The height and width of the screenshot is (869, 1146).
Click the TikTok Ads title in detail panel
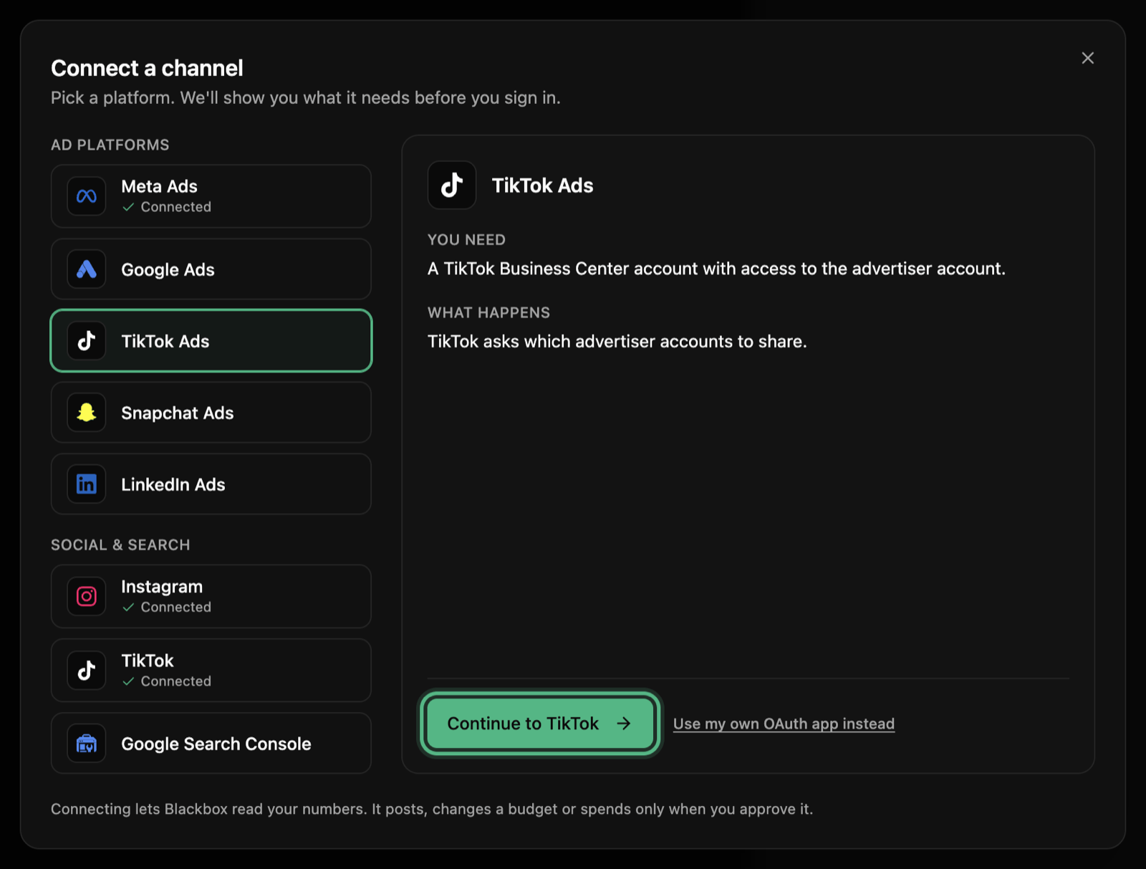point(542,186)
